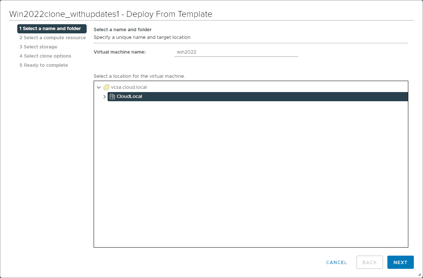Image resolution: width=423 pixels, height=278 pixels.
Task: Go to step 1 Select a name and folder
Action: 52,29
